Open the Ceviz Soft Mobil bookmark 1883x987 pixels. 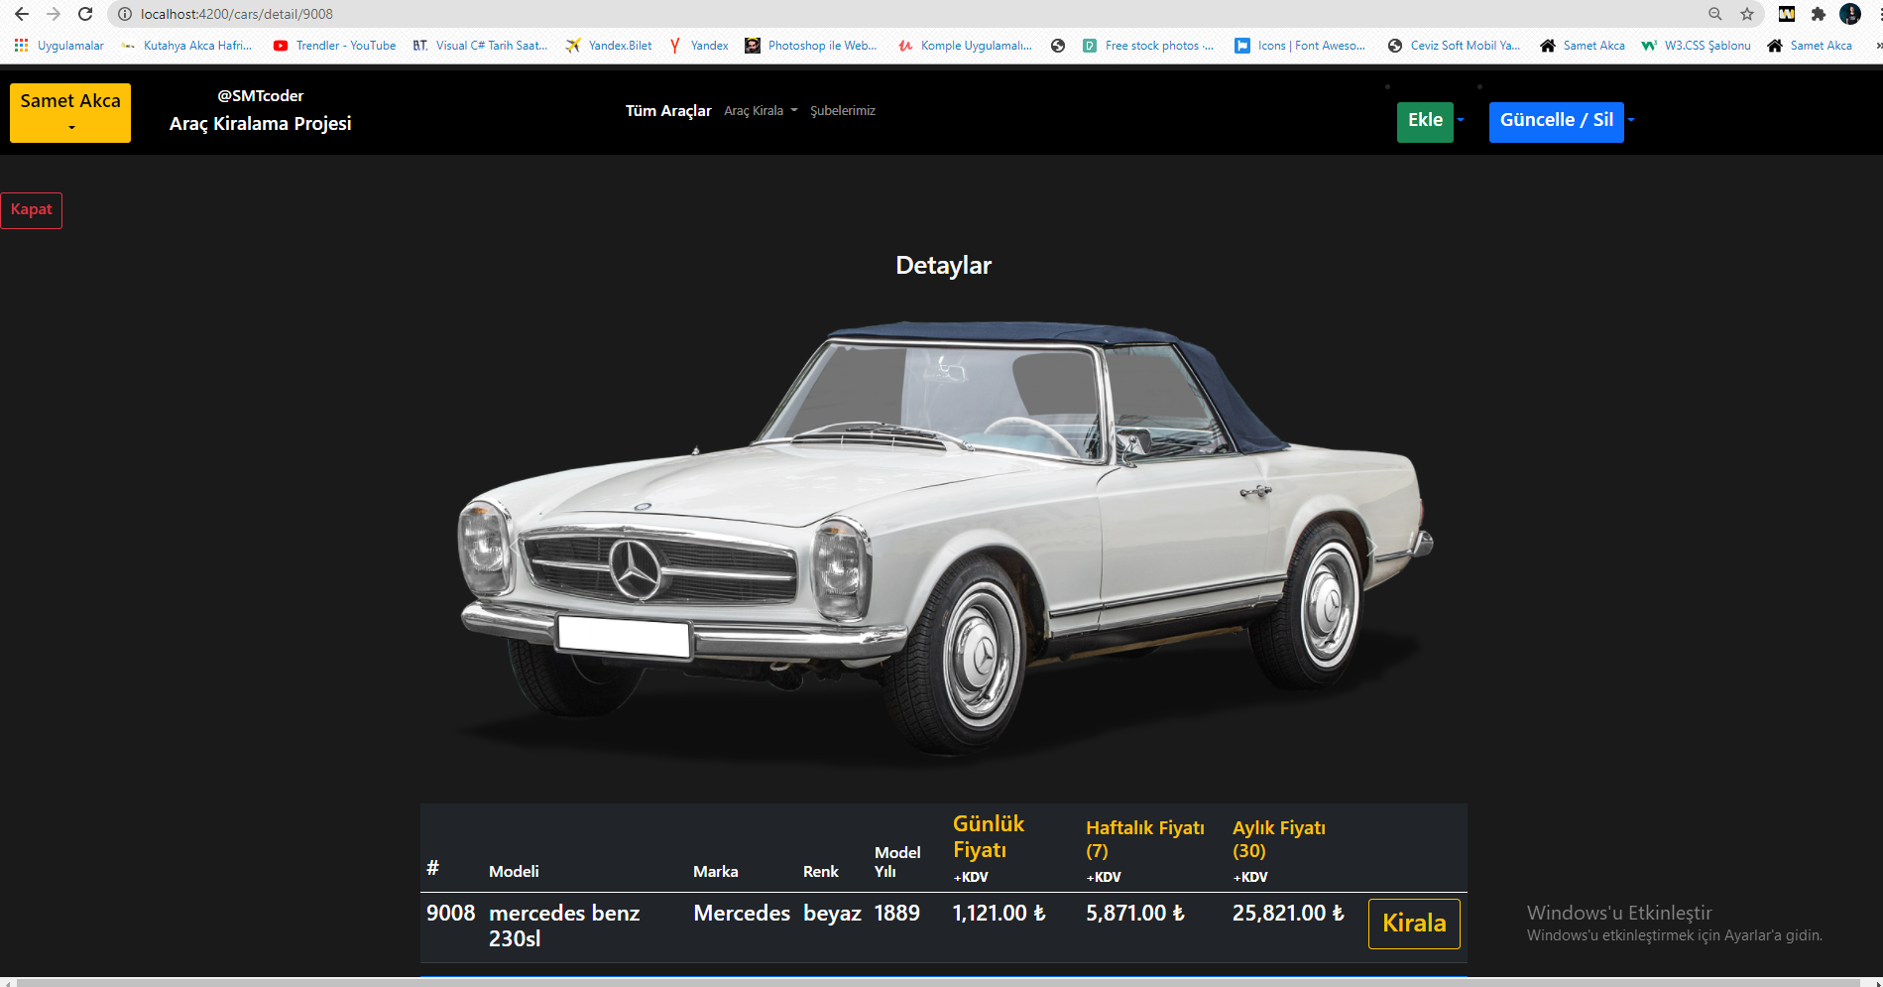coord(1454,46)
